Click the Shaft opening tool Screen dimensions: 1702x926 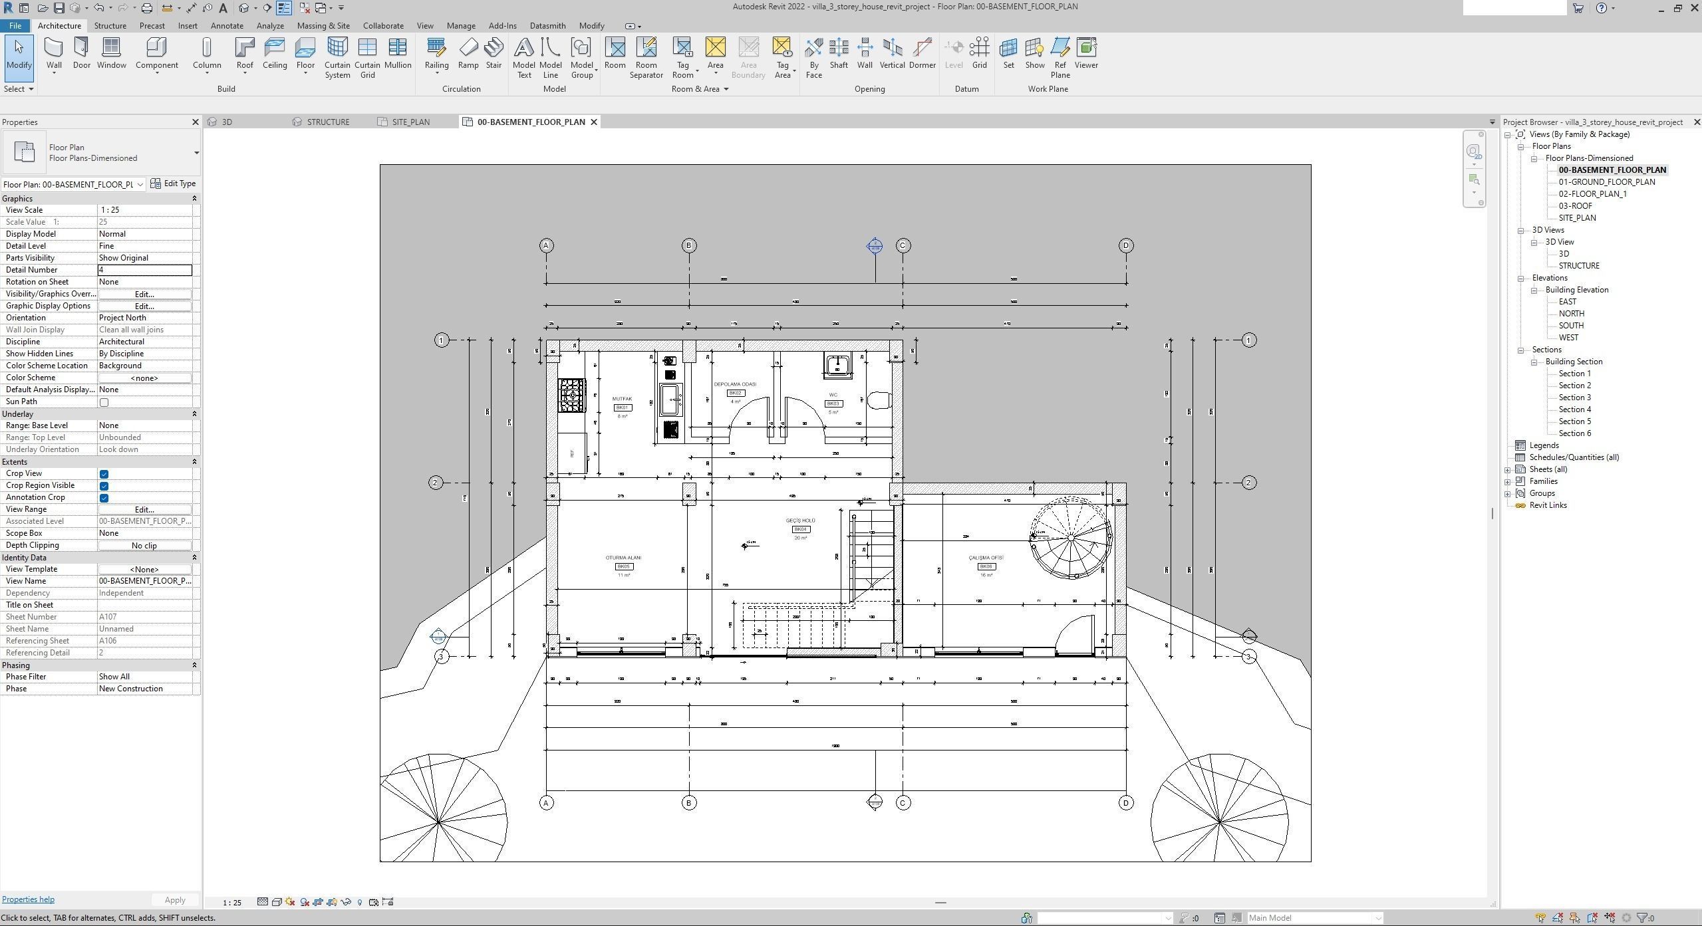click(839, 52)
